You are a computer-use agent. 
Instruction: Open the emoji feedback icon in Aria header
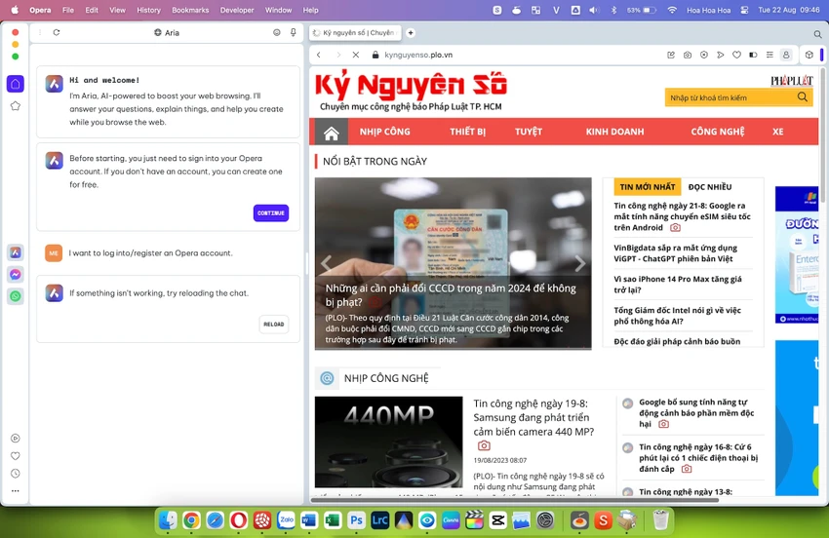277,32
